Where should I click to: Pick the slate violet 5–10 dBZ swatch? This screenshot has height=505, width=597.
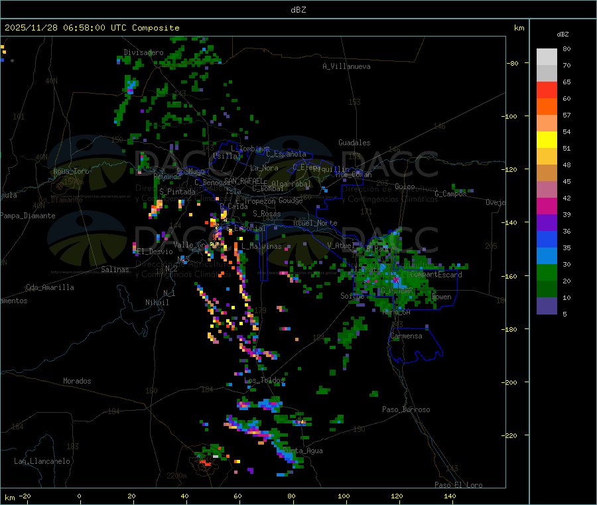click(547, 306)
